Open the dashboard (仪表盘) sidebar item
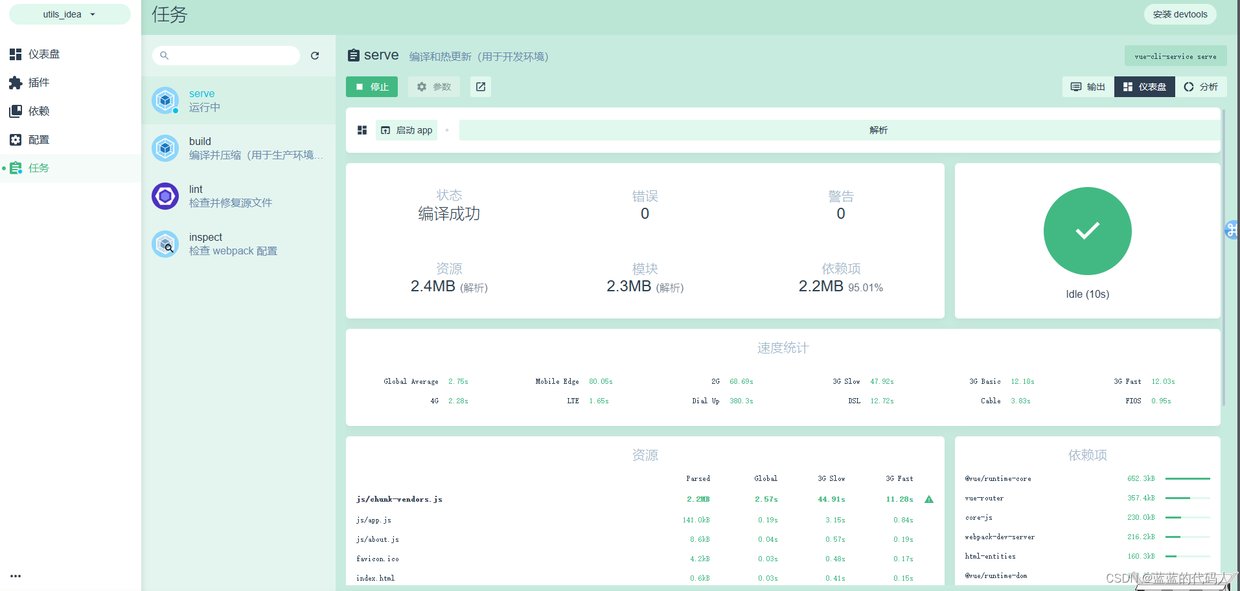The image size is (1240, 591). click(x=71, y=54)
